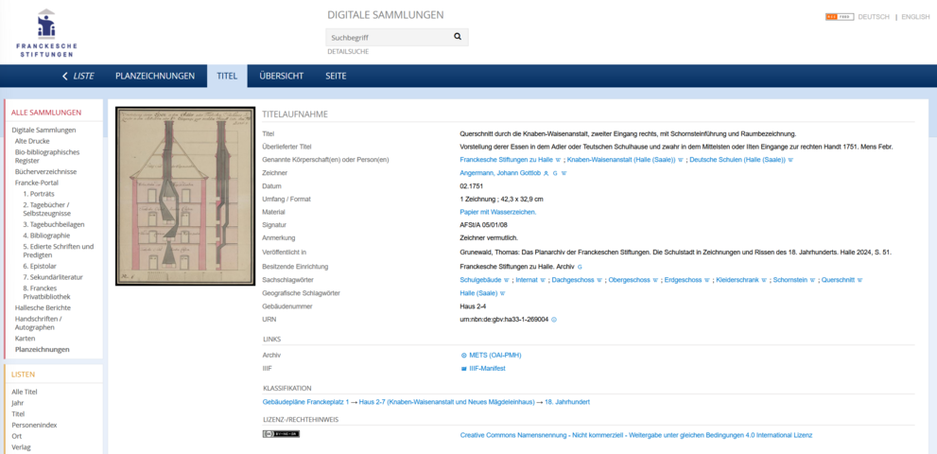Open 6. Epistolar sidebar entry
The image size is (937, 454).
[40, 266]
